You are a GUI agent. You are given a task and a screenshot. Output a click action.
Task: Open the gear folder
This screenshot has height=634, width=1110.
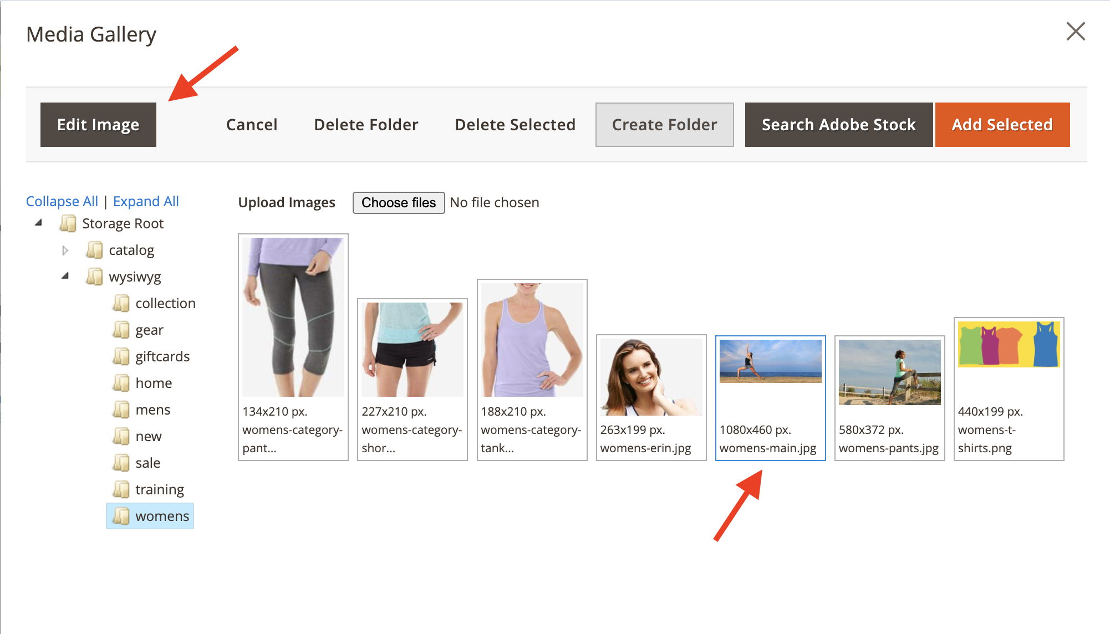pyautogui.click(x=149, y=330)
